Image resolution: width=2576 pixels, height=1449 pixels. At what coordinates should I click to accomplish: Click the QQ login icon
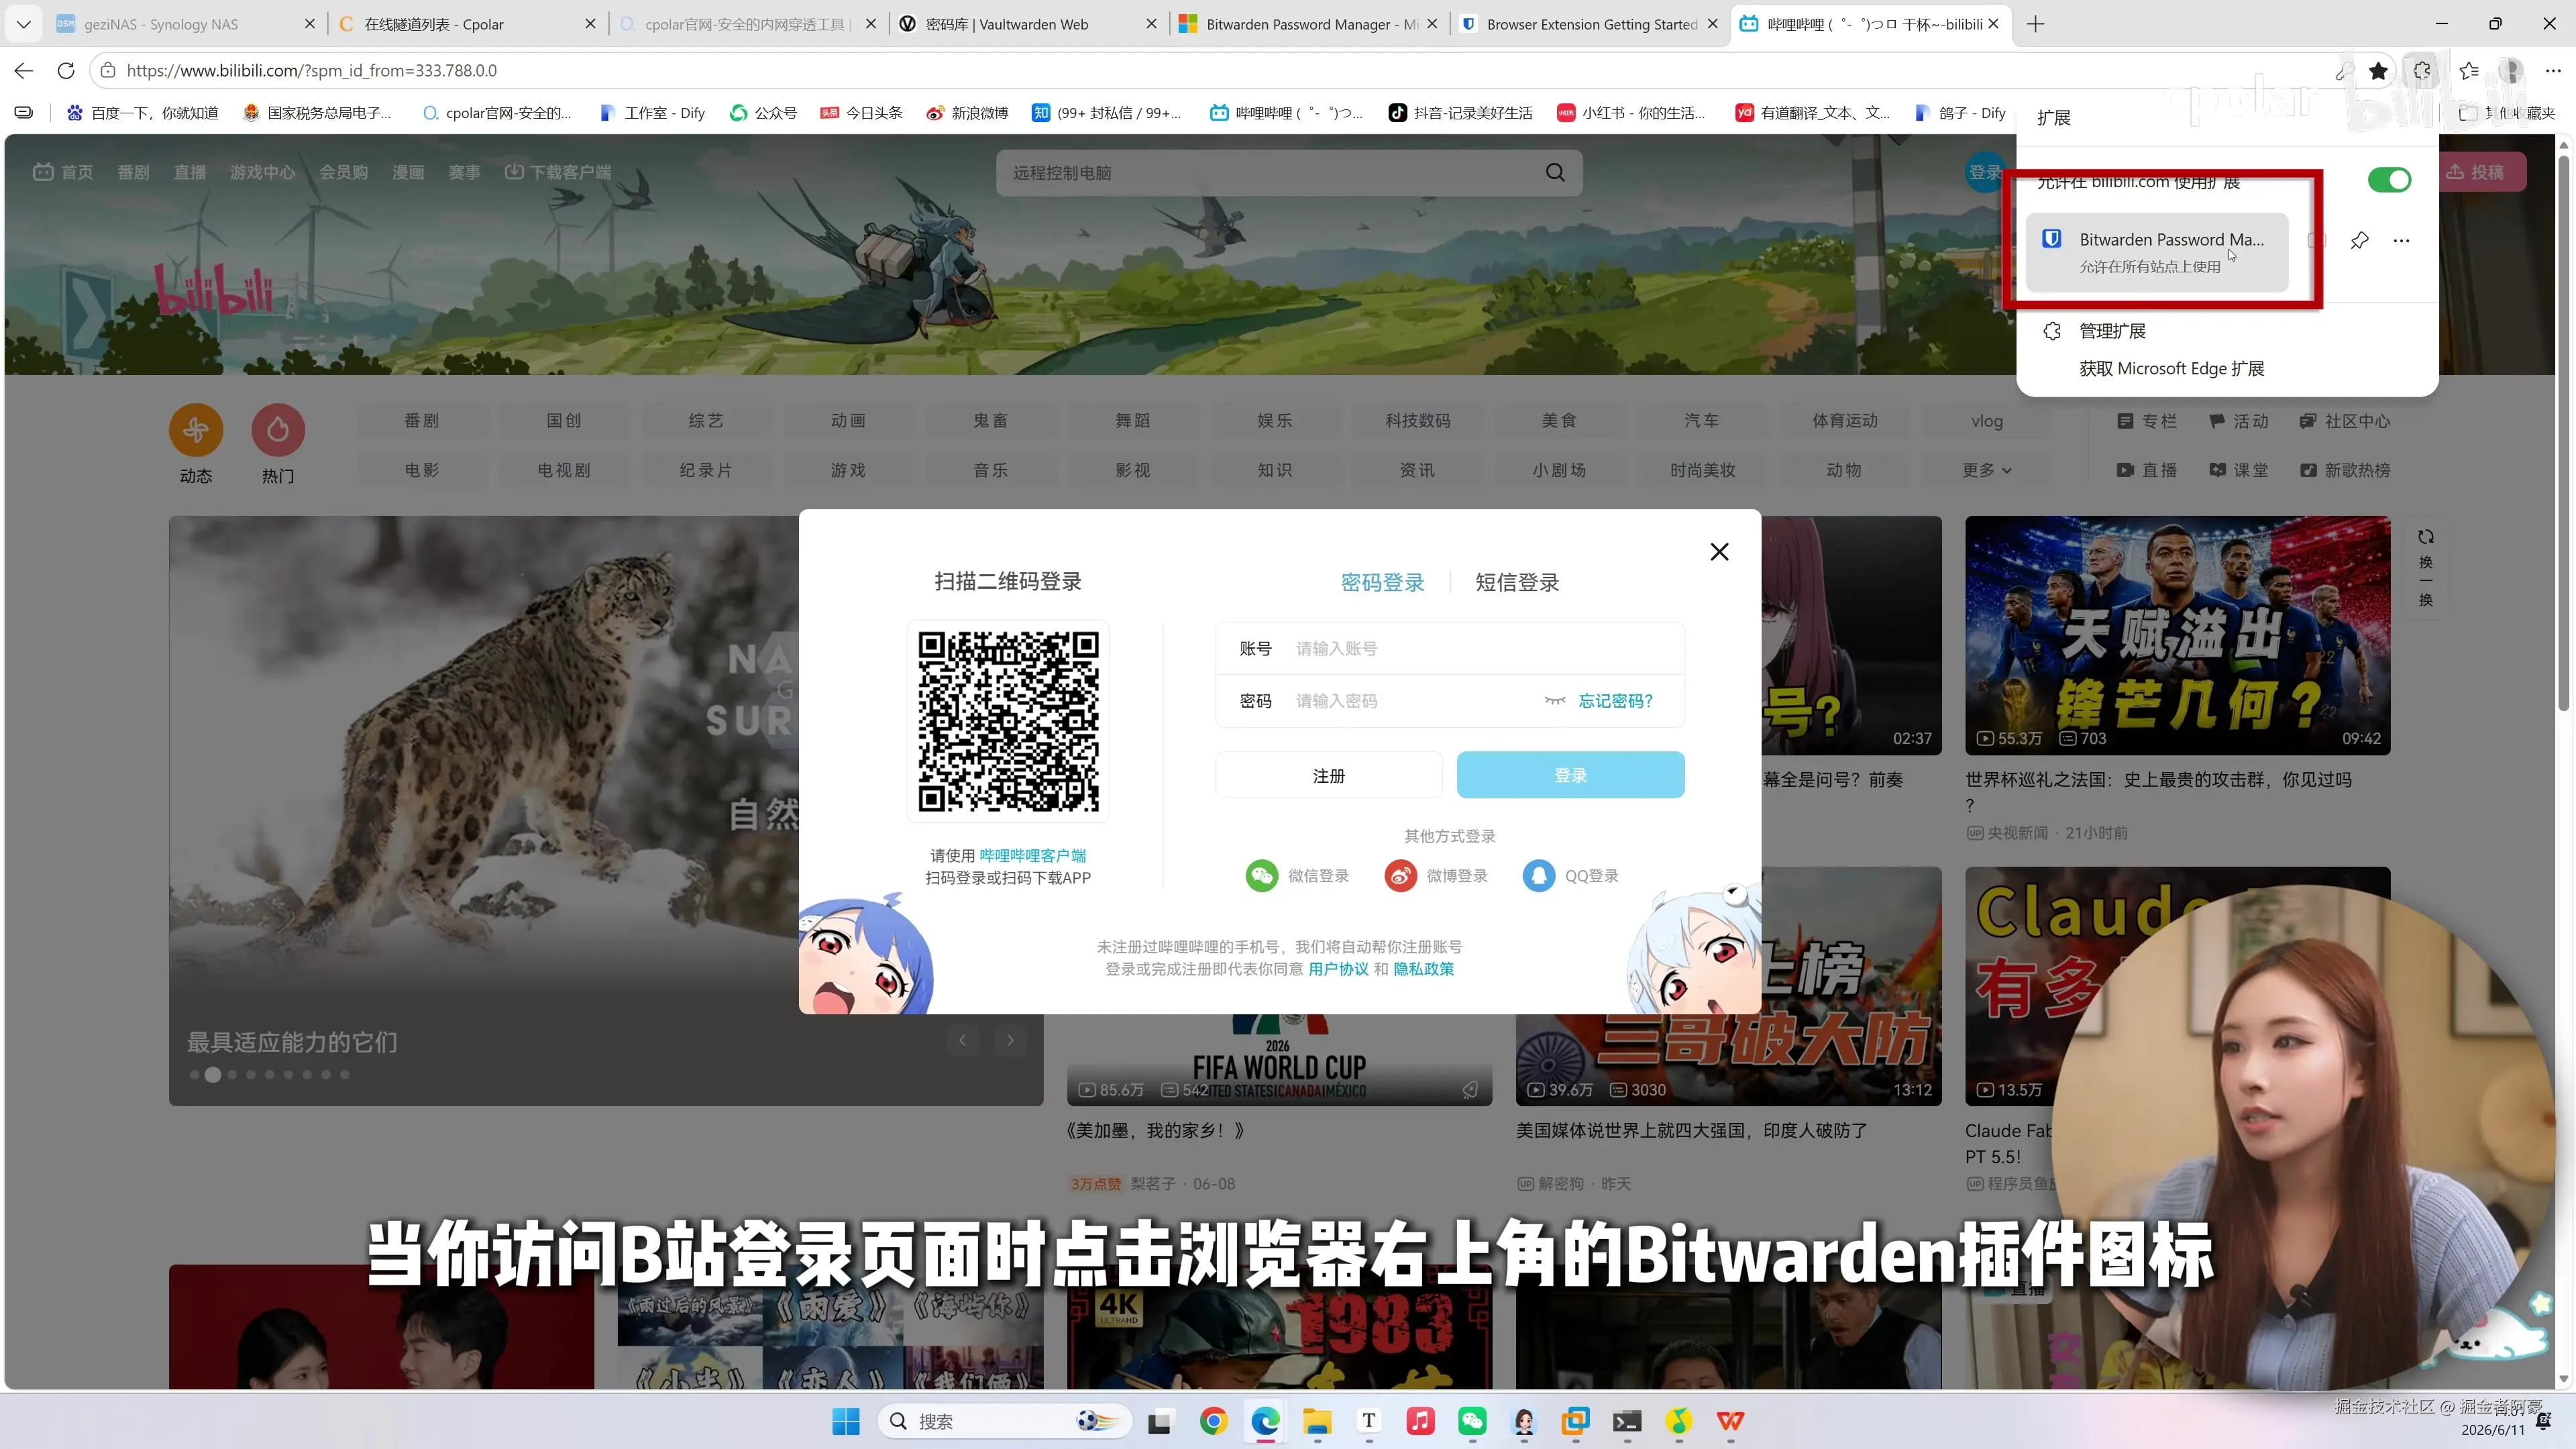(1538, 876)
